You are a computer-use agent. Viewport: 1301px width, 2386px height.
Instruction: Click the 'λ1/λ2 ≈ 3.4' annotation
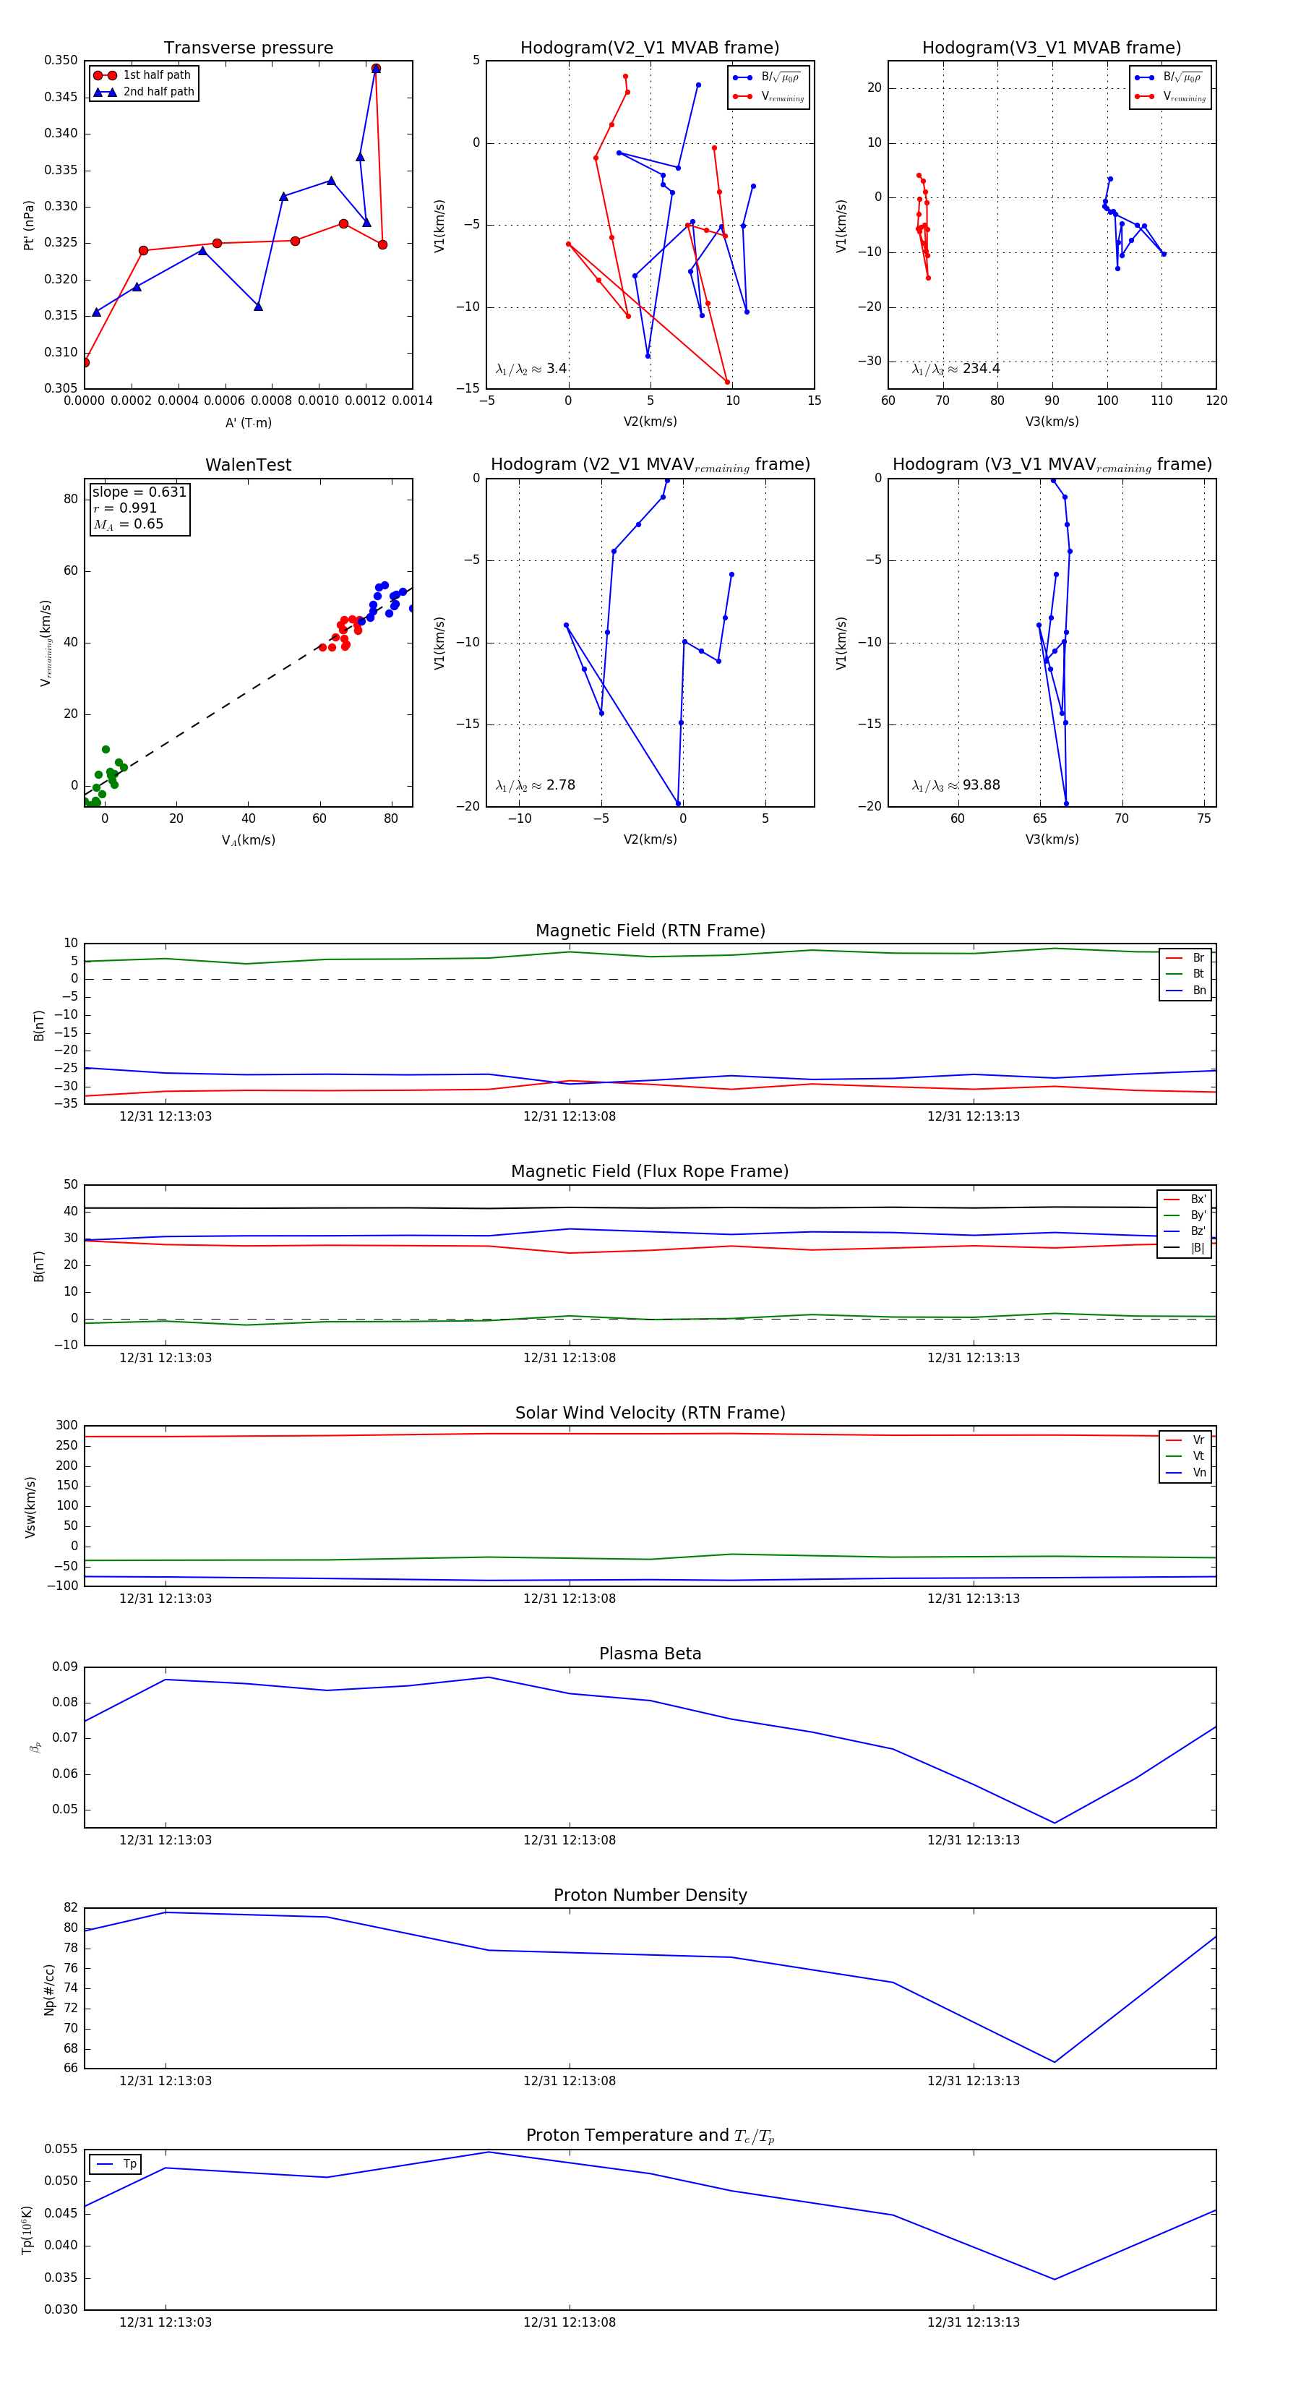tap(531, 369)
